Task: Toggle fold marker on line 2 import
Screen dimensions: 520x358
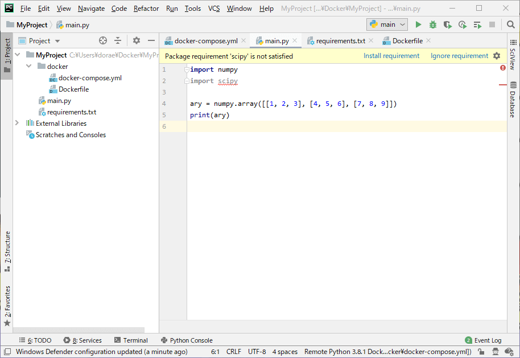Action: pos(187,81)
